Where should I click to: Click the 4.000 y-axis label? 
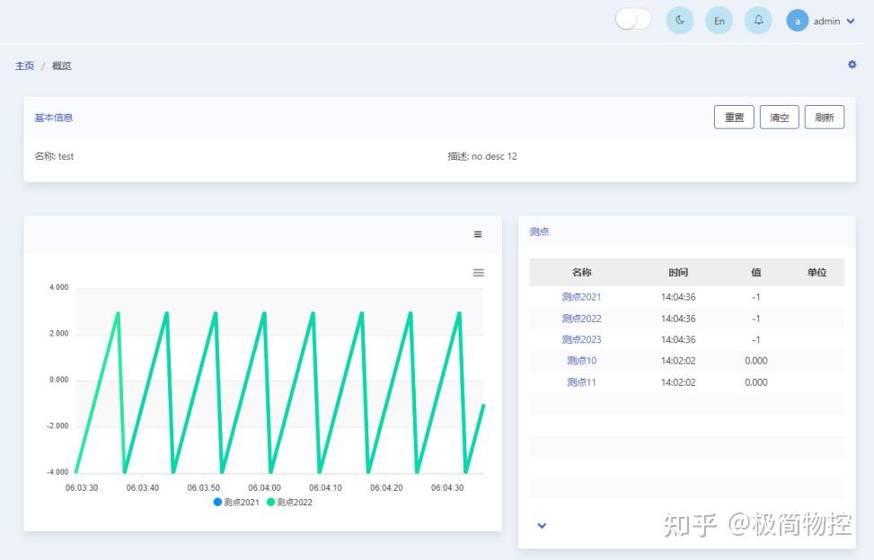58,287
